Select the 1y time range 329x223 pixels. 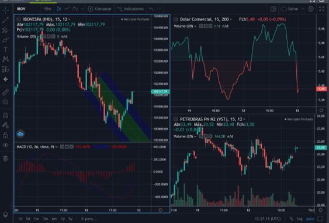63,219
